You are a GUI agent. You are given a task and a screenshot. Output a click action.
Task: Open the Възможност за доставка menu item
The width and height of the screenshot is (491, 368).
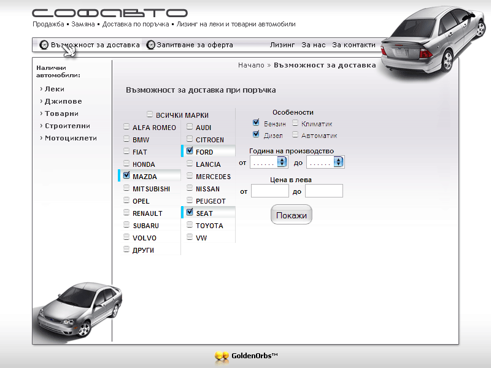point(95,45)
